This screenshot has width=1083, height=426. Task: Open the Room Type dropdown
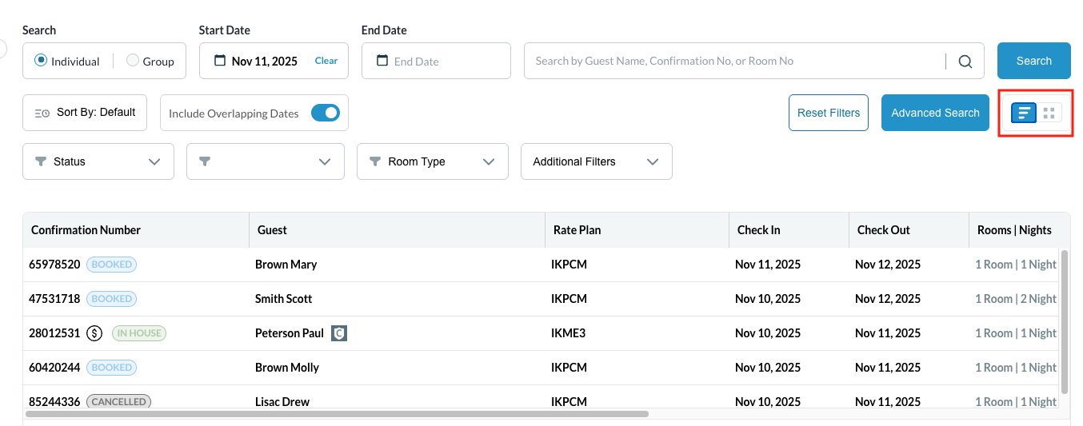pos(432,161)
